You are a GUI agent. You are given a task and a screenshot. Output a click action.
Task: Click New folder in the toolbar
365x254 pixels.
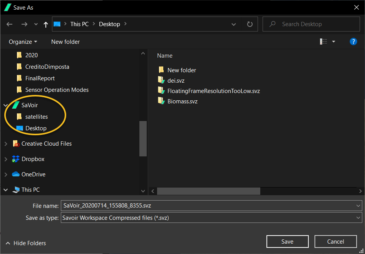65,42
